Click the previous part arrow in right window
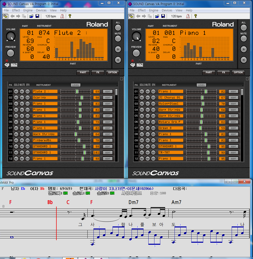Viewport: 253px width, 259px height. (x=243, y=60)
